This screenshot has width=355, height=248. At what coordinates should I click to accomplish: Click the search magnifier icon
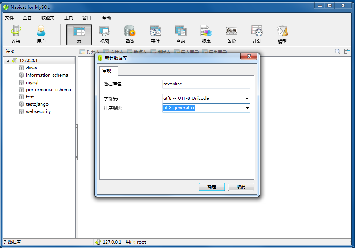point(338,52)
